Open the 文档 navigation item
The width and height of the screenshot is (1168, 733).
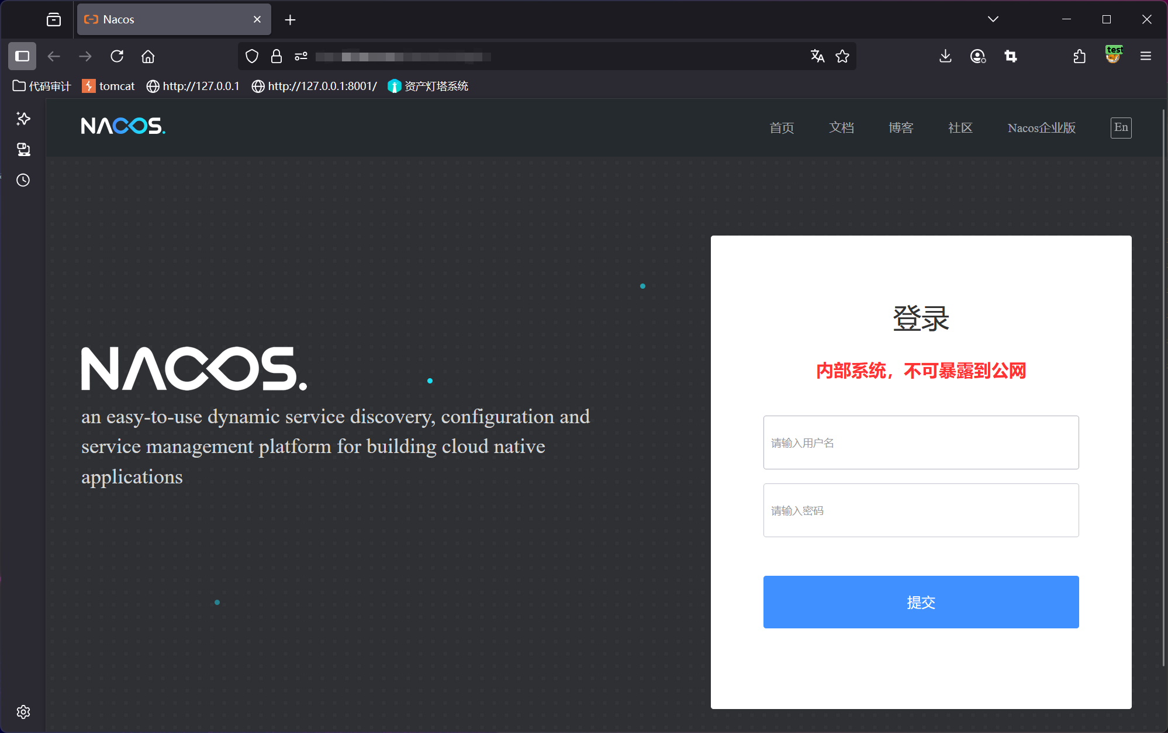point(841,127)
